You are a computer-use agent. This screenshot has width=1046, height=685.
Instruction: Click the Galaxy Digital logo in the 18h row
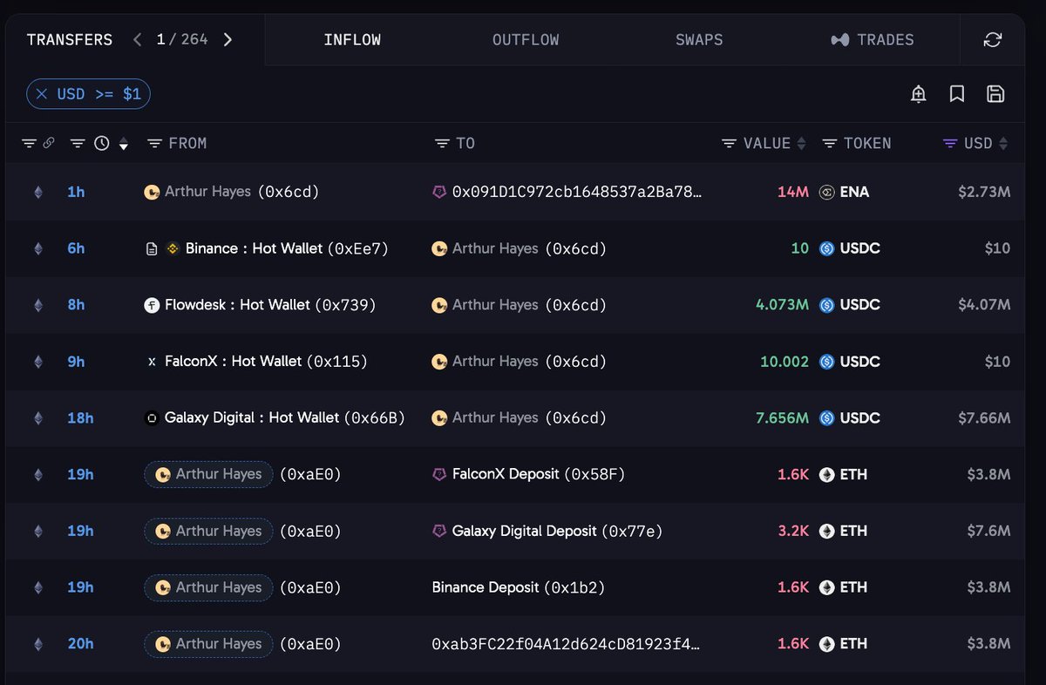point(152,418)
